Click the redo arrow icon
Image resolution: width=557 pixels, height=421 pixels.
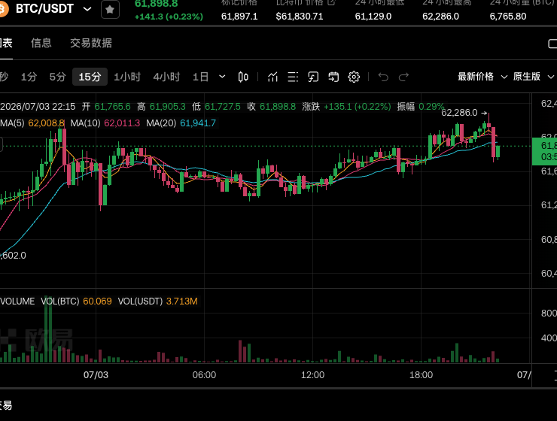pyautogui.click(x=404, y=77)
